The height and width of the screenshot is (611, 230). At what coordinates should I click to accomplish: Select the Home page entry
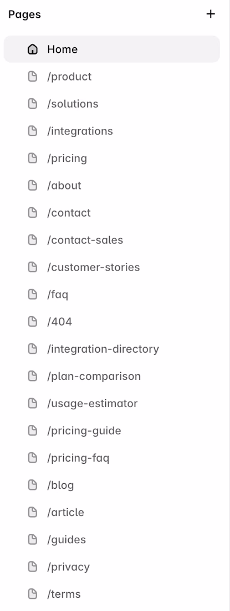click(x=112, y=49)
